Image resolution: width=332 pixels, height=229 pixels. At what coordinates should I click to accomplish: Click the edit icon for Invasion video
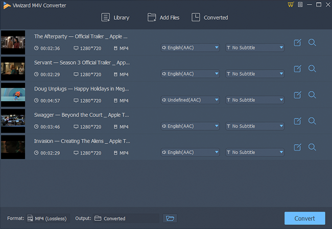click(297, 147)
